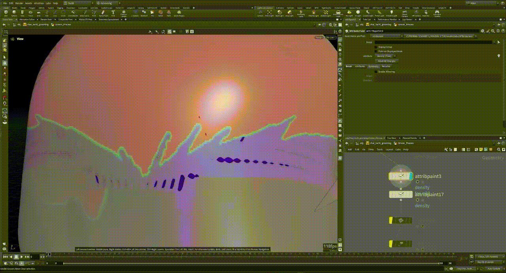Open the Attribute dropdown showing density
The image size is (506, 273).
click(385, 56)
